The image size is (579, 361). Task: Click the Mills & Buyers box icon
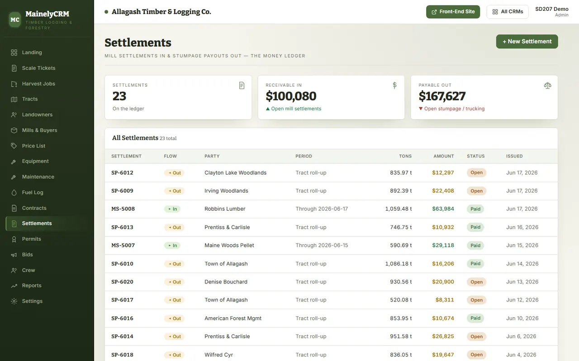point(14,130)
